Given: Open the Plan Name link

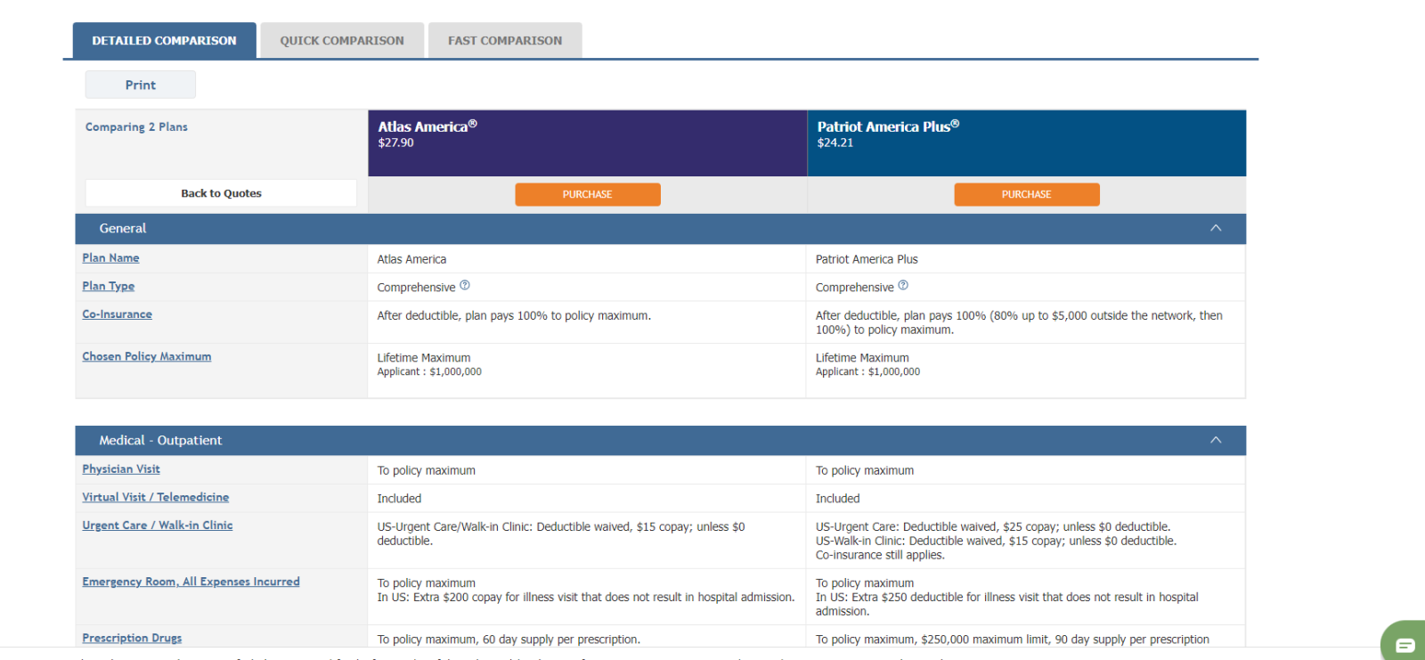Looking at the screenshot, I should 110,258.
